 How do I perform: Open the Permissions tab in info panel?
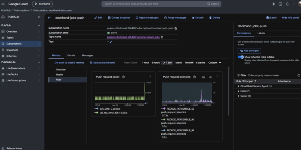(x=244, y=33)
